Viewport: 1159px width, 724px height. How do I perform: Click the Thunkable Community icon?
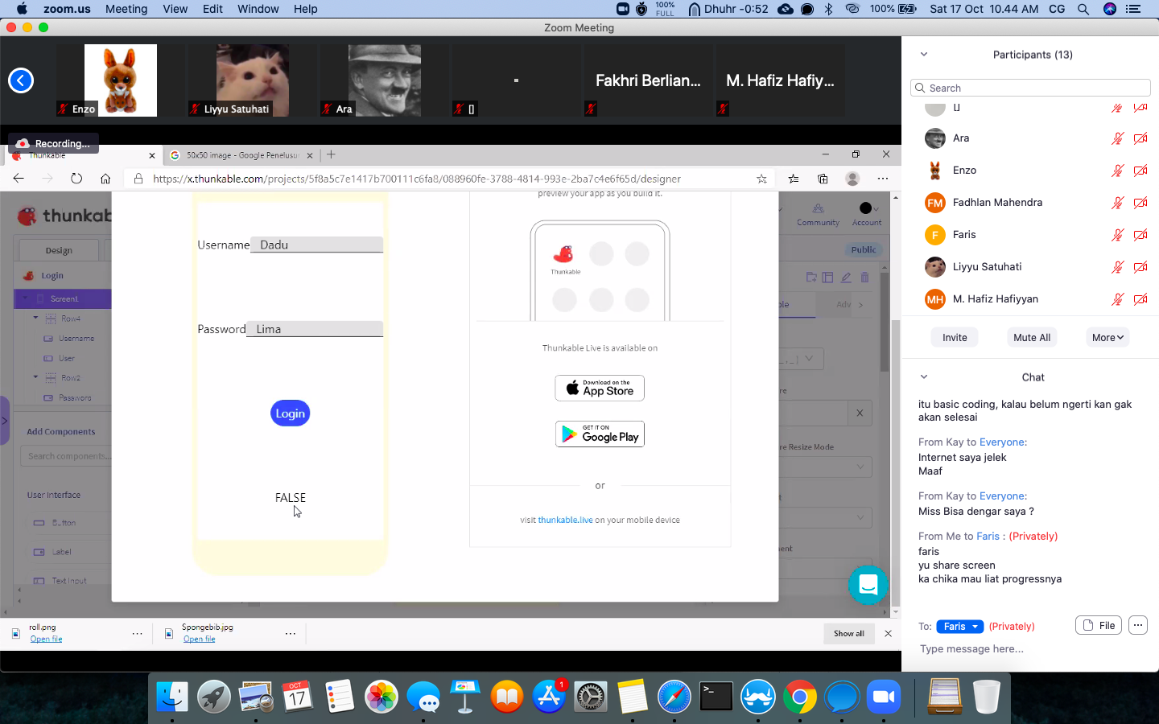(818, 214)
